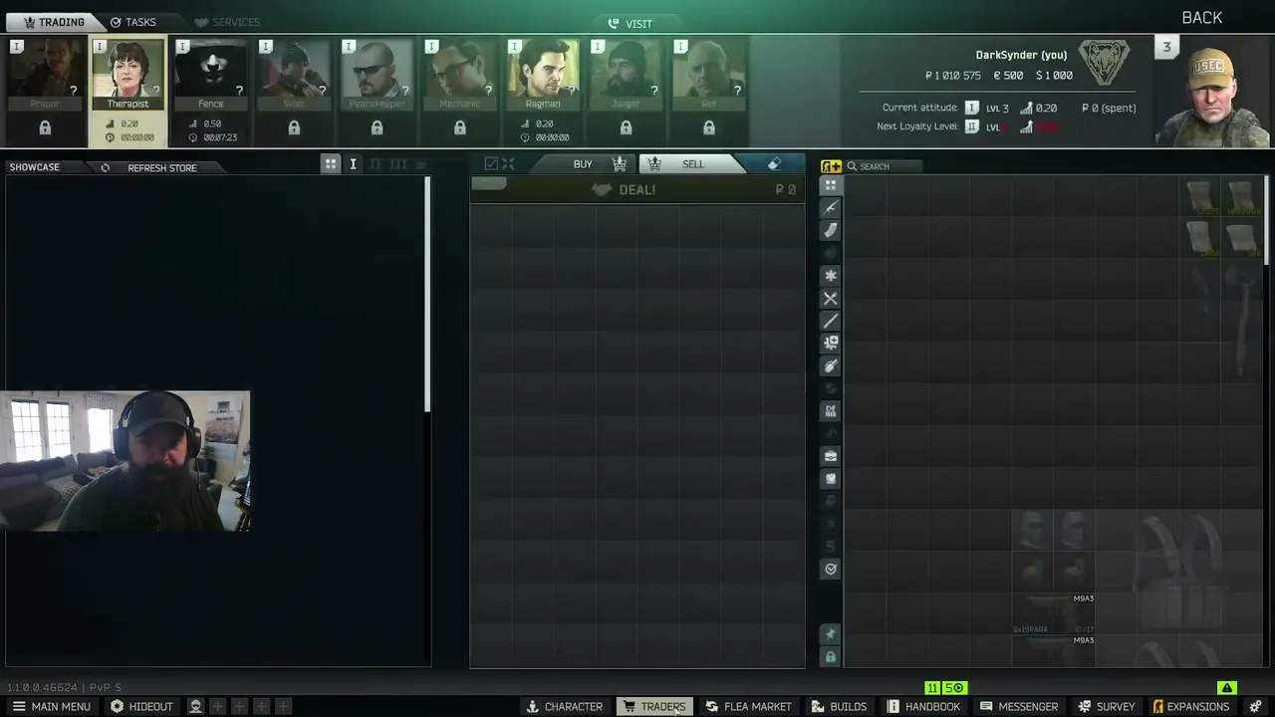Click the yellow add-stash-tab icon
The height and width of the screenshot is (717, 1275).
831,166
